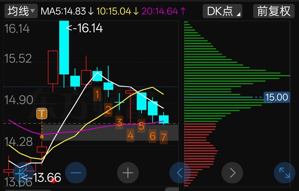
Task: Zoom in with the plus button
Action: click(x=128, y=173)
